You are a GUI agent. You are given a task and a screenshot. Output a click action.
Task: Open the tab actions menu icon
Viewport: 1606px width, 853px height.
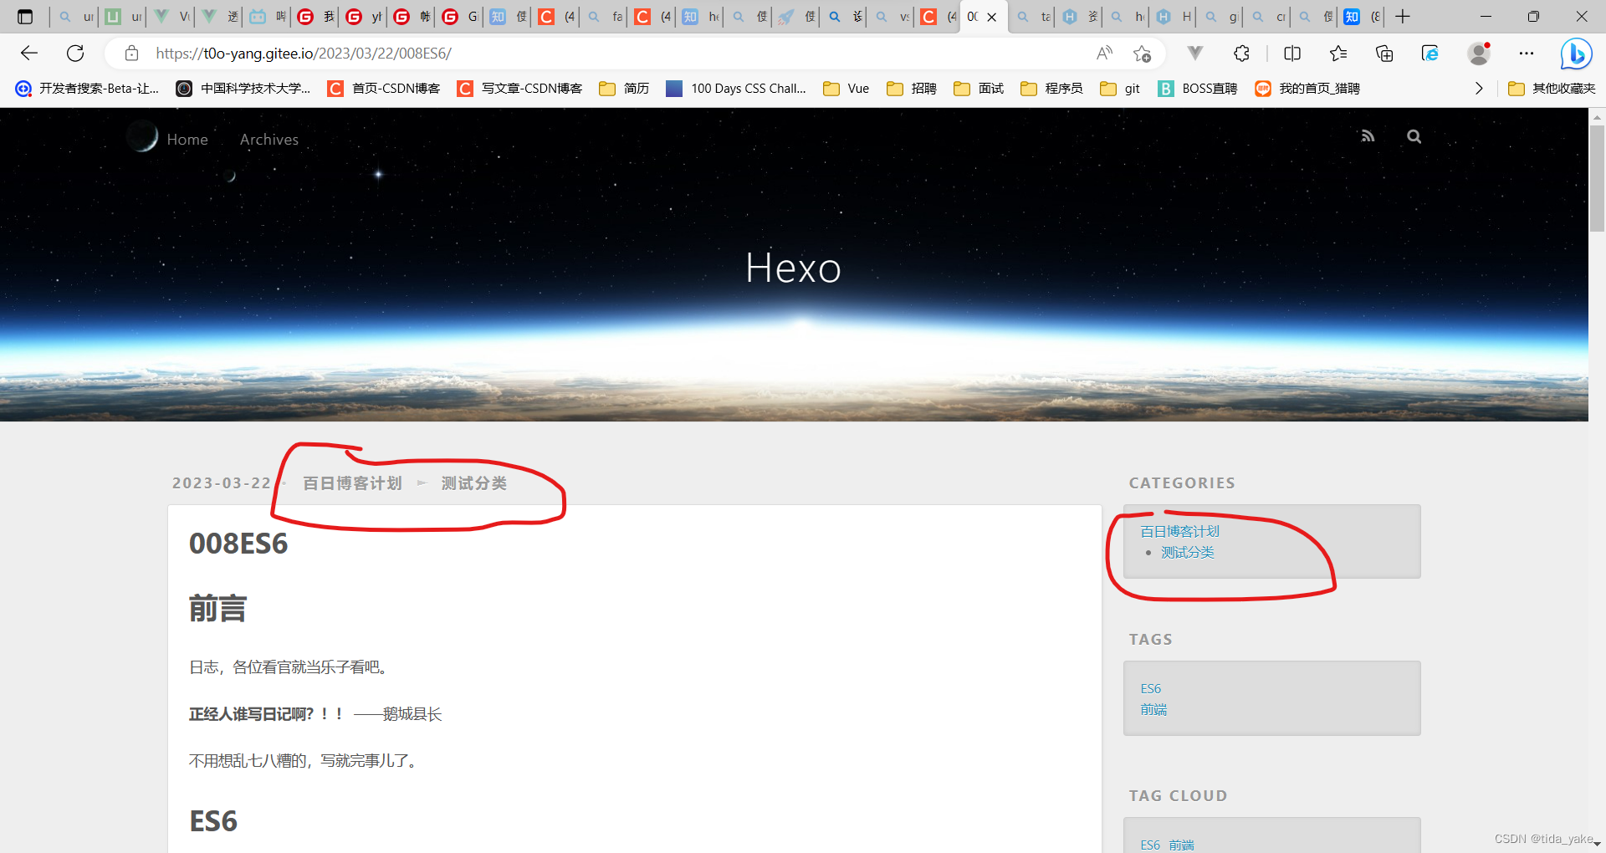coord(25,17)
